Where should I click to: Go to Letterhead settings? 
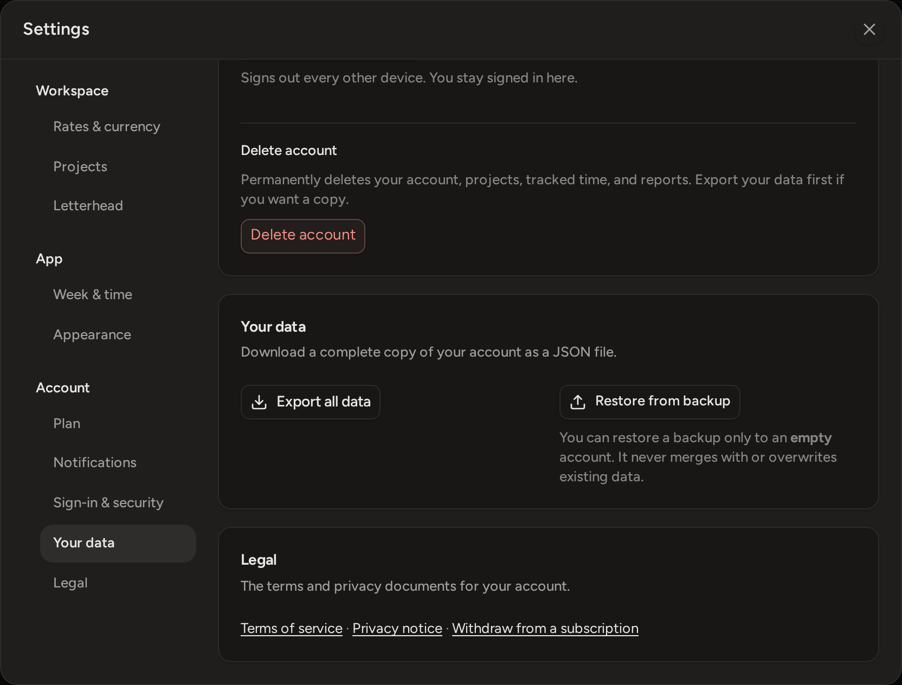pyautogui.click(x=118, y=206)
